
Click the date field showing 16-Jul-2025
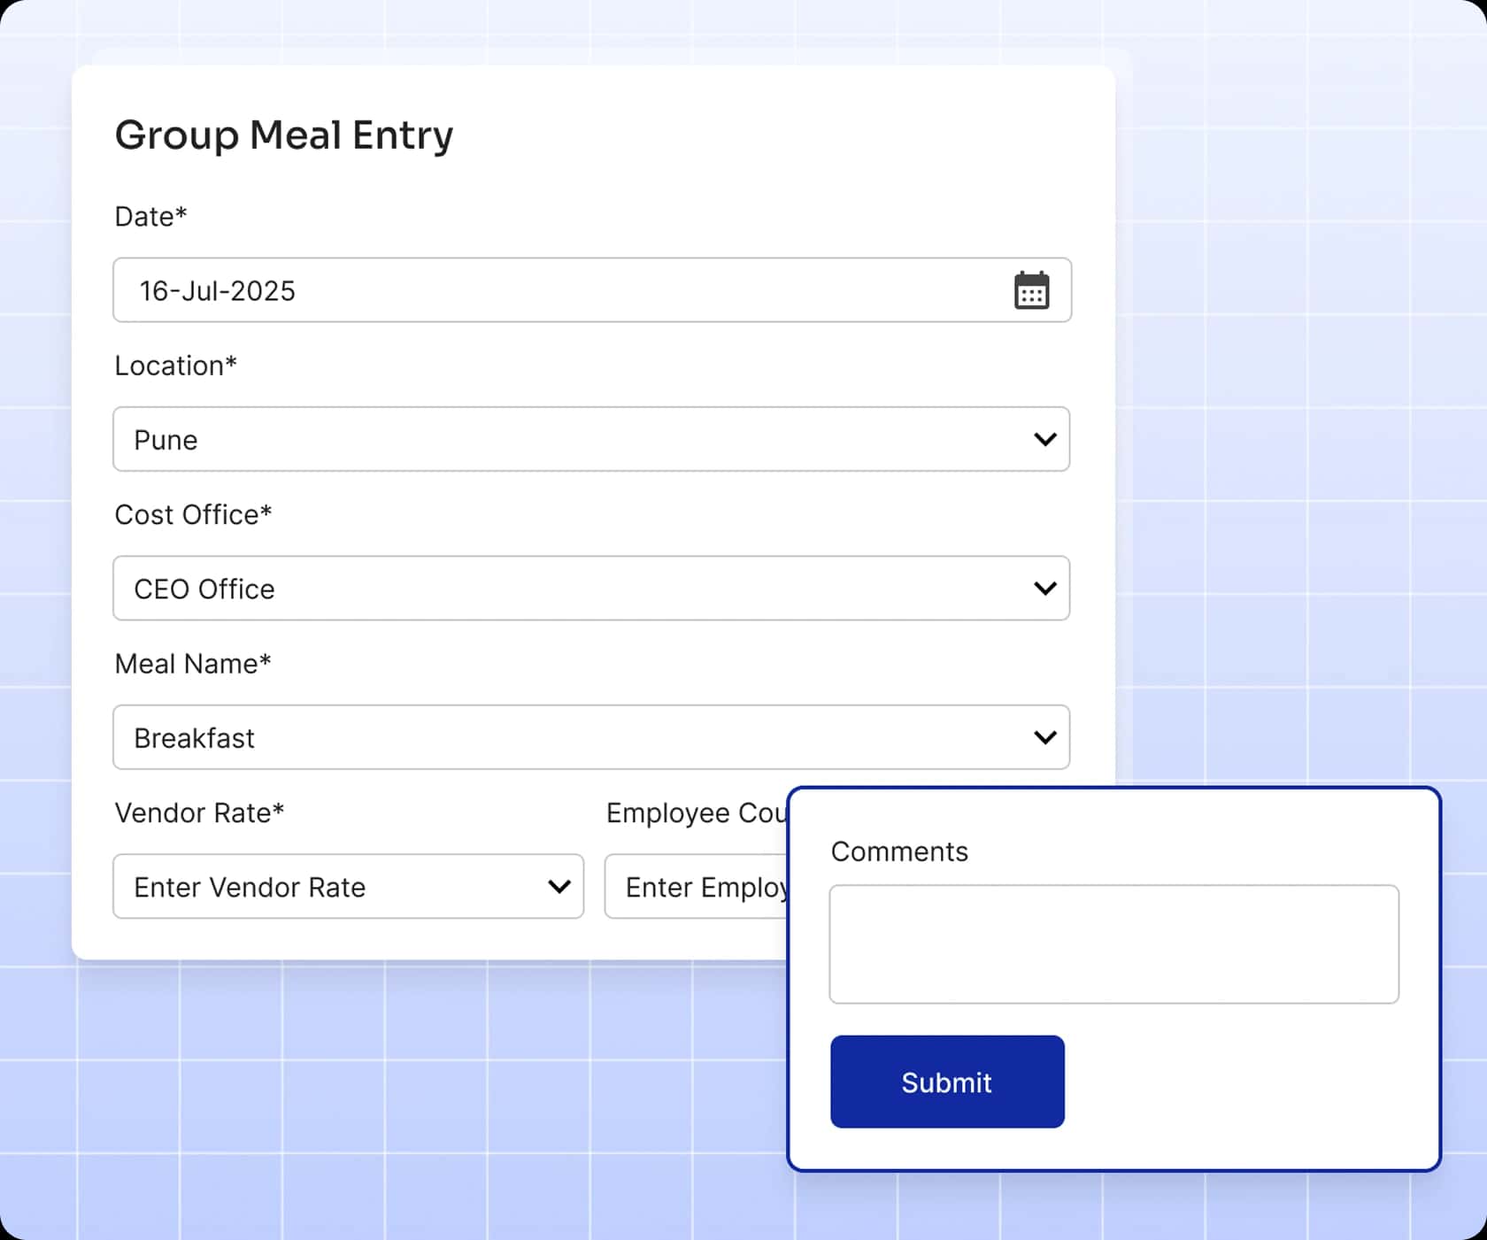click(566, 290)
